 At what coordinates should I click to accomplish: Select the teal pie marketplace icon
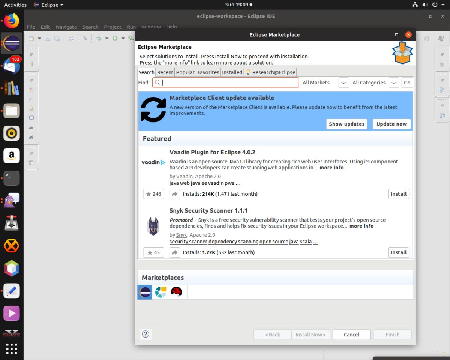(160, 292)
